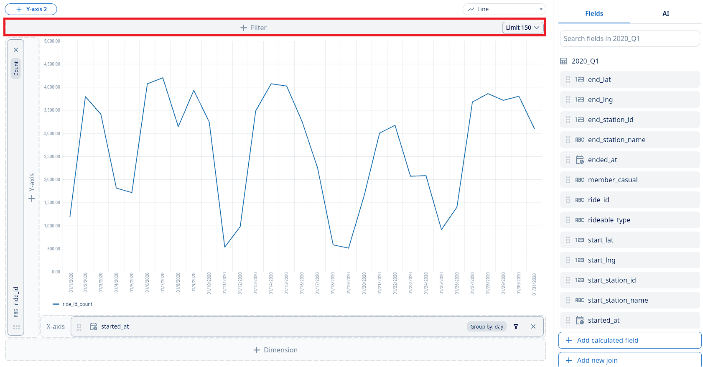Click the drag dots below ride_id in Y-axis
703x367 pixels.
click(x=16, y=327)
